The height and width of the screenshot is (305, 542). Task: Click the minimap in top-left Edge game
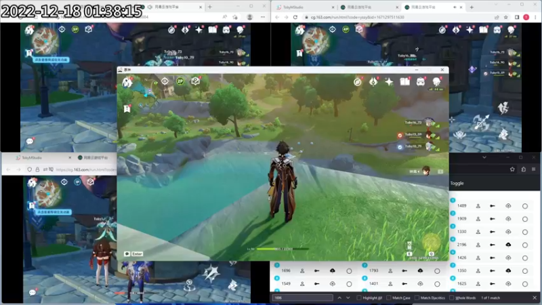[45, 41]
